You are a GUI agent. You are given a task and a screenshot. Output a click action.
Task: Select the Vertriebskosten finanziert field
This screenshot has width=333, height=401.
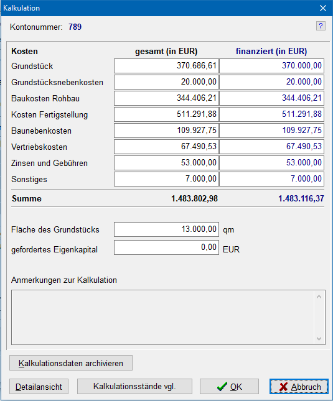272,147
